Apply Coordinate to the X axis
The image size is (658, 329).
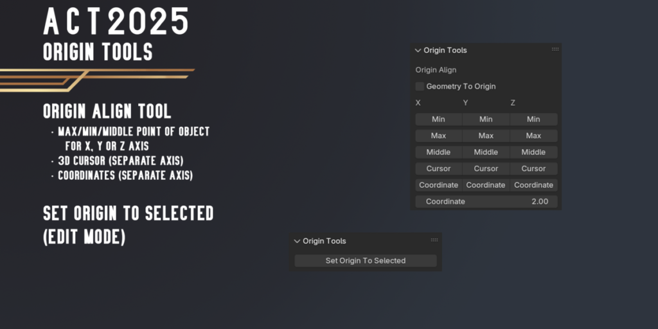(x=438, y=185)
